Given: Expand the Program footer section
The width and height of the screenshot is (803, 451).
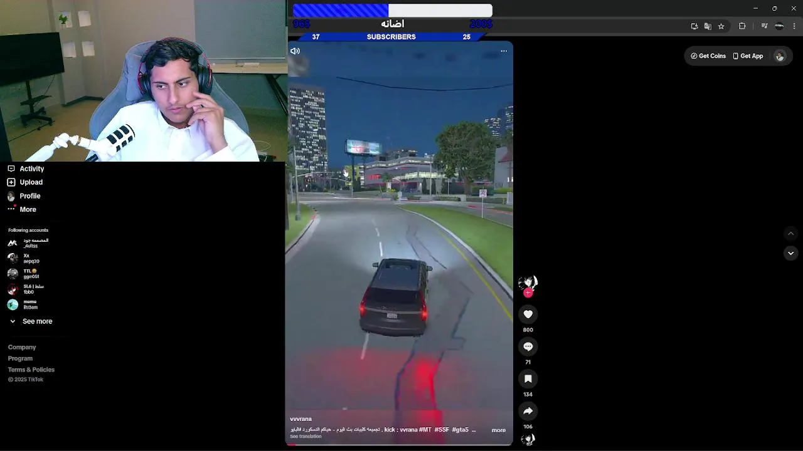Looking at the screenshot, I should (x=20, y=358).
